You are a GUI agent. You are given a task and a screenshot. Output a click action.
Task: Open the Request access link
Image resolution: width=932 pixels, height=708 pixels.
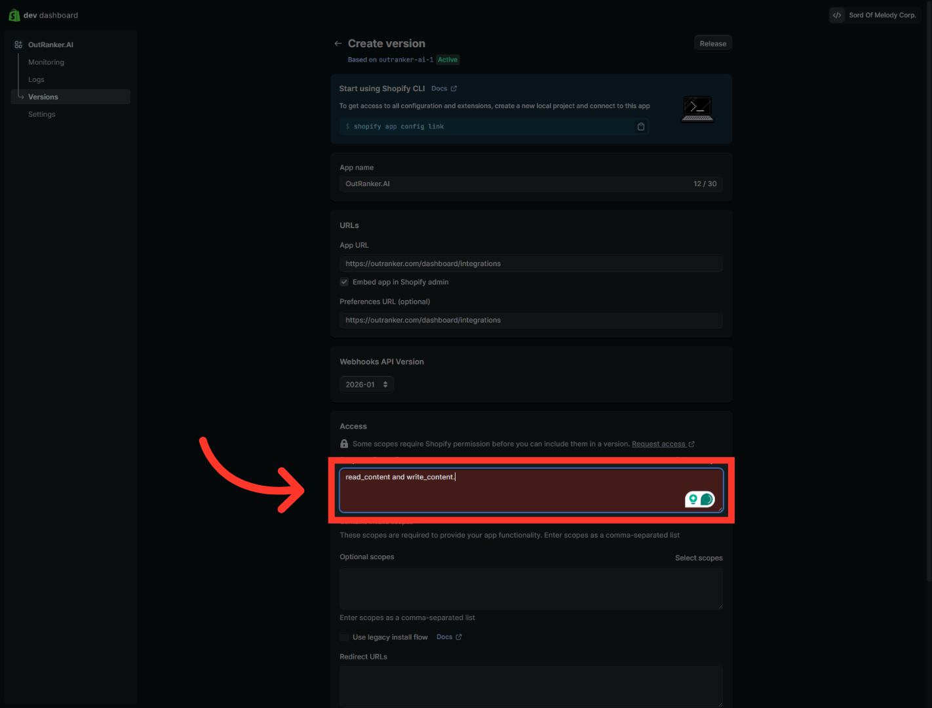point(663,444)
